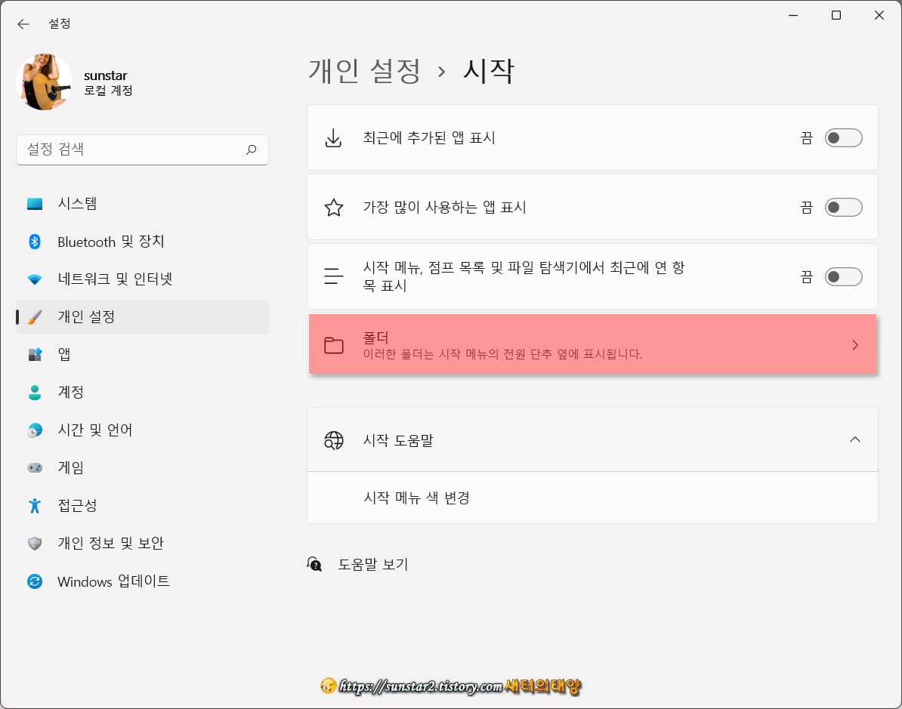Expand the 개인 정보 및 보안 section
The height and width of the screenshot is (709, 902).
click(x=34, y=543)
